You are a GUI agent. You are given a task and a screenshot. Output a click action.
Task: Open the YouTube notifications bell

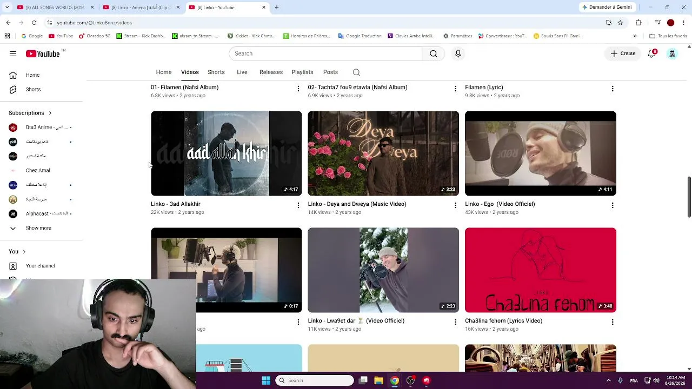(x=652, y=53)
